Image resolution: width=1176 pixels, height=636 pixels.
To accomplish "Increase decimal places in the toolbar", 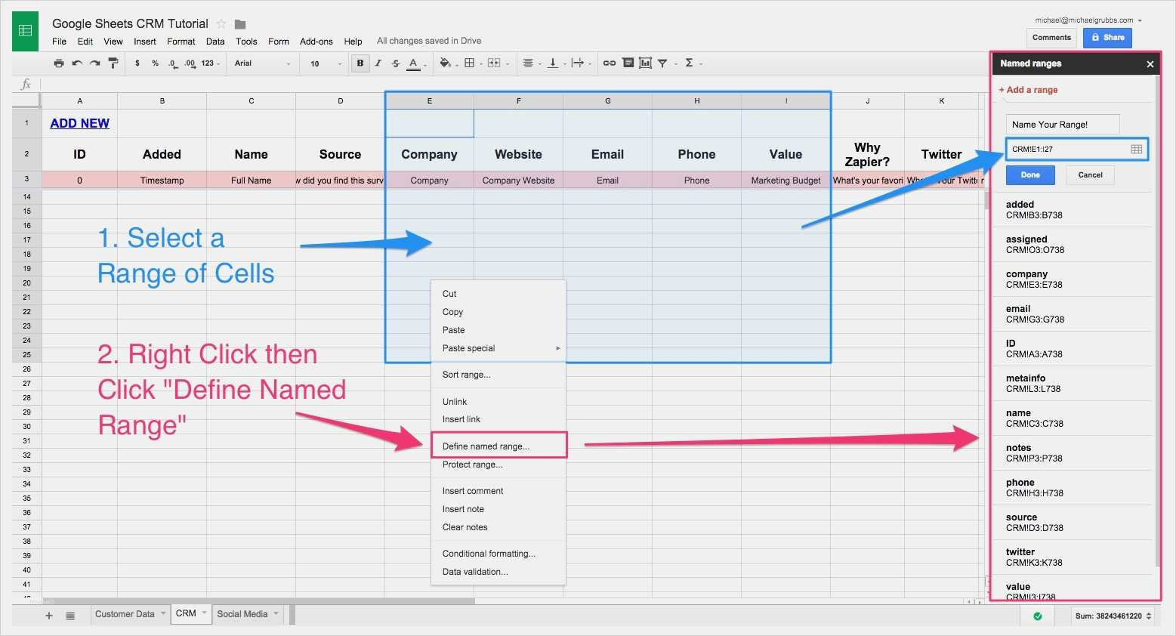I will point(190,63).
